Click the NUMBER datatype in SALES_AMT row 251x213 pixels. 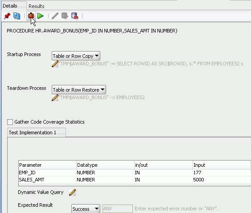tap(106, 180)
